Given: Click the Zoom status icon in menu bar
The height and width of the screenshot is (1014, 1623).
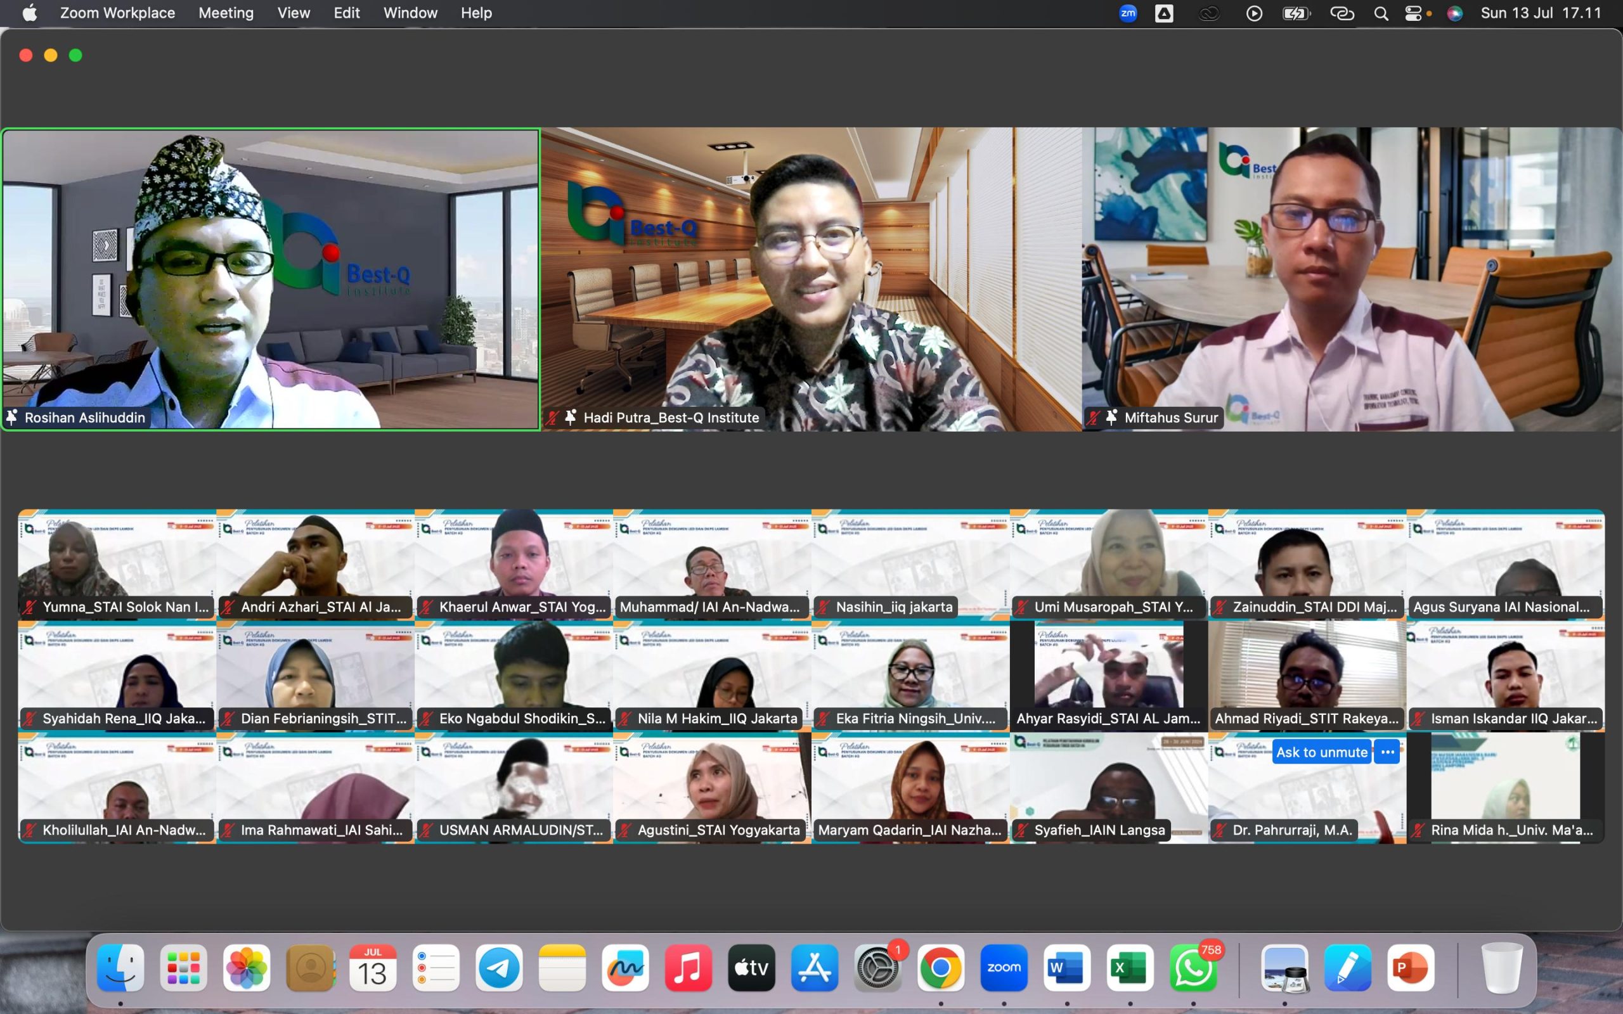Looking at the screenshot, I should point(1128,13).
